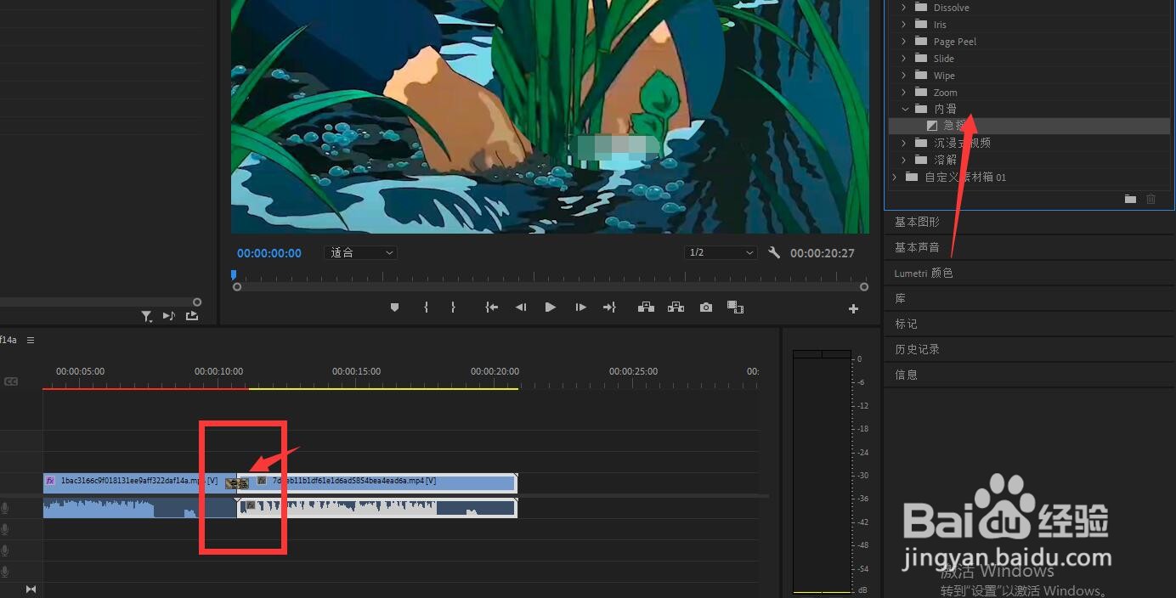Screen dimensions: 1176x598
Task: Delete custom item trash icon
Action: (x=1151, y=199)
